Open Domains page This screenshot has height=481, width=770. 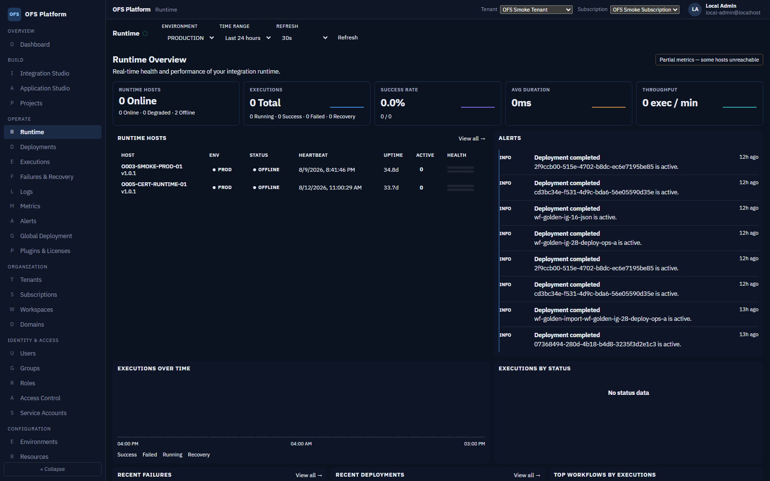(53, 325)
